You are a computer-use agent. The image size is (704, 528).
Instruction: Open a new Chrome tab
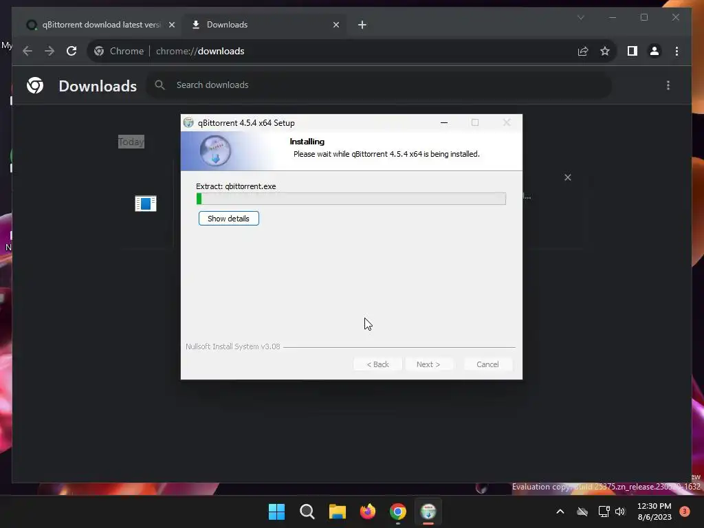pyautogui.click(x=362, y=25)
